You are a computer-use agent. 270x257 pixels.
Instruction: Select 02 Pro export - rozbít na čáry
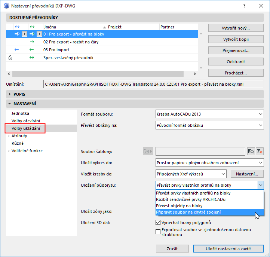102,42
